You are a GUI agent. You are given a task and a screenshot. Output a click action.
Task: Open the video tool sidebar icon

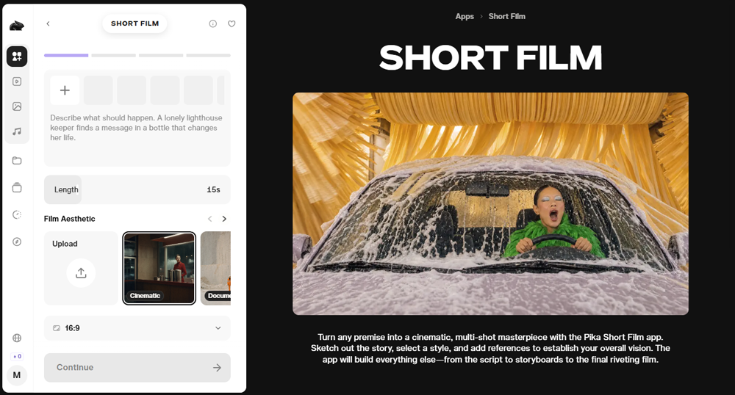pyautogui.click(x=17, y=81)
